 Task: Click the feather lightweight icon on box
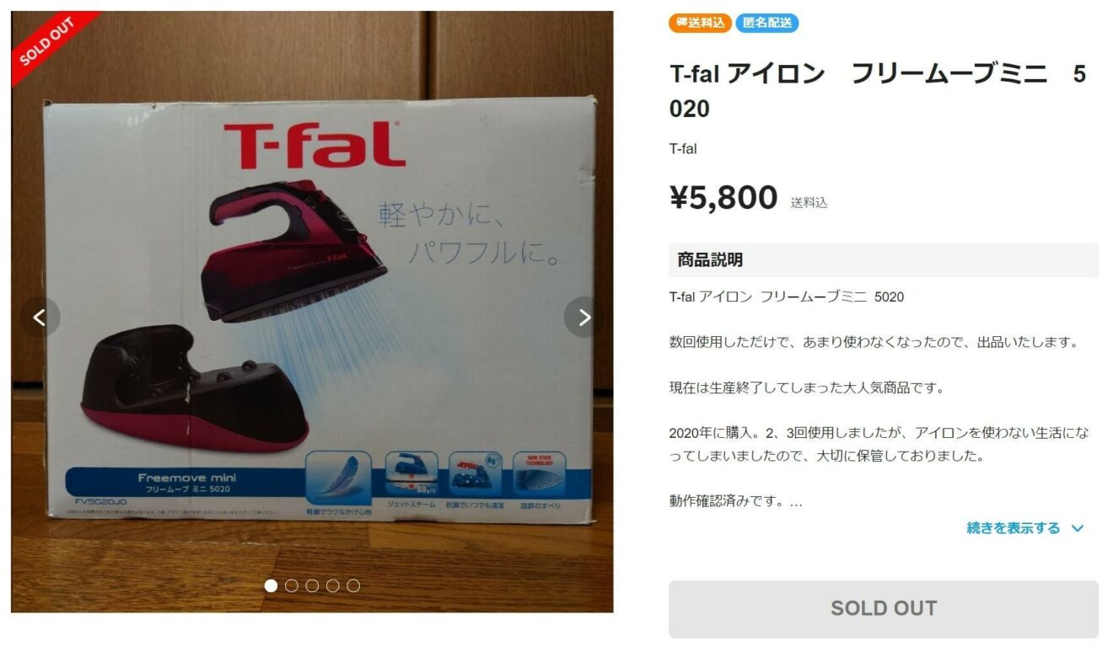click(338, 478)
